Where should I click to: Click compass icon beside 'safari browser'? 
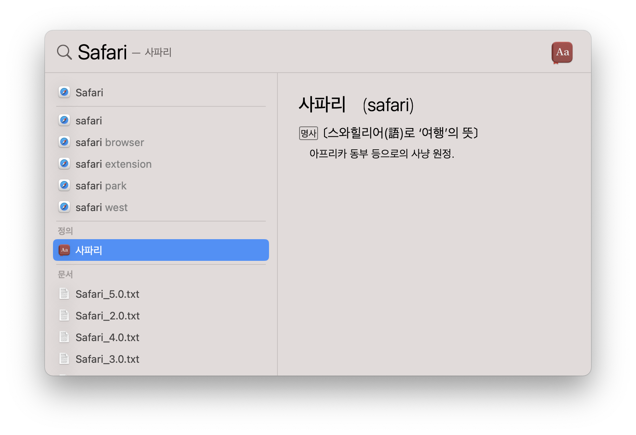point(64,142)
